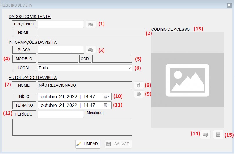
Task: Open calendar picker for TERMINO date
Action: [x=107, y=105]
